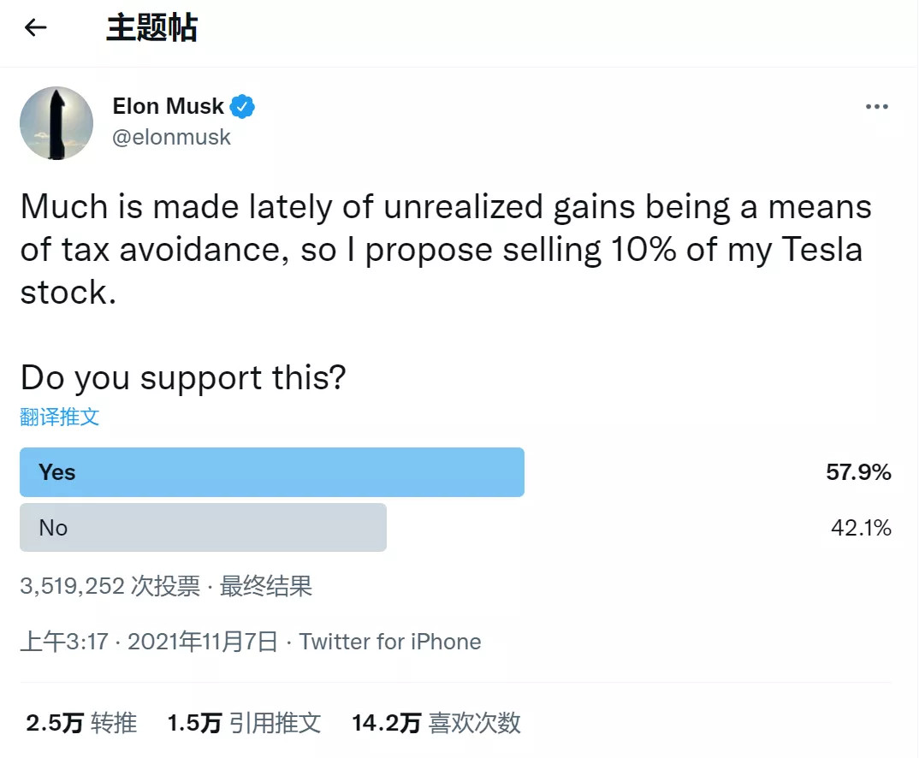Click the 翻译推文 translate link

tap(60, 417)
